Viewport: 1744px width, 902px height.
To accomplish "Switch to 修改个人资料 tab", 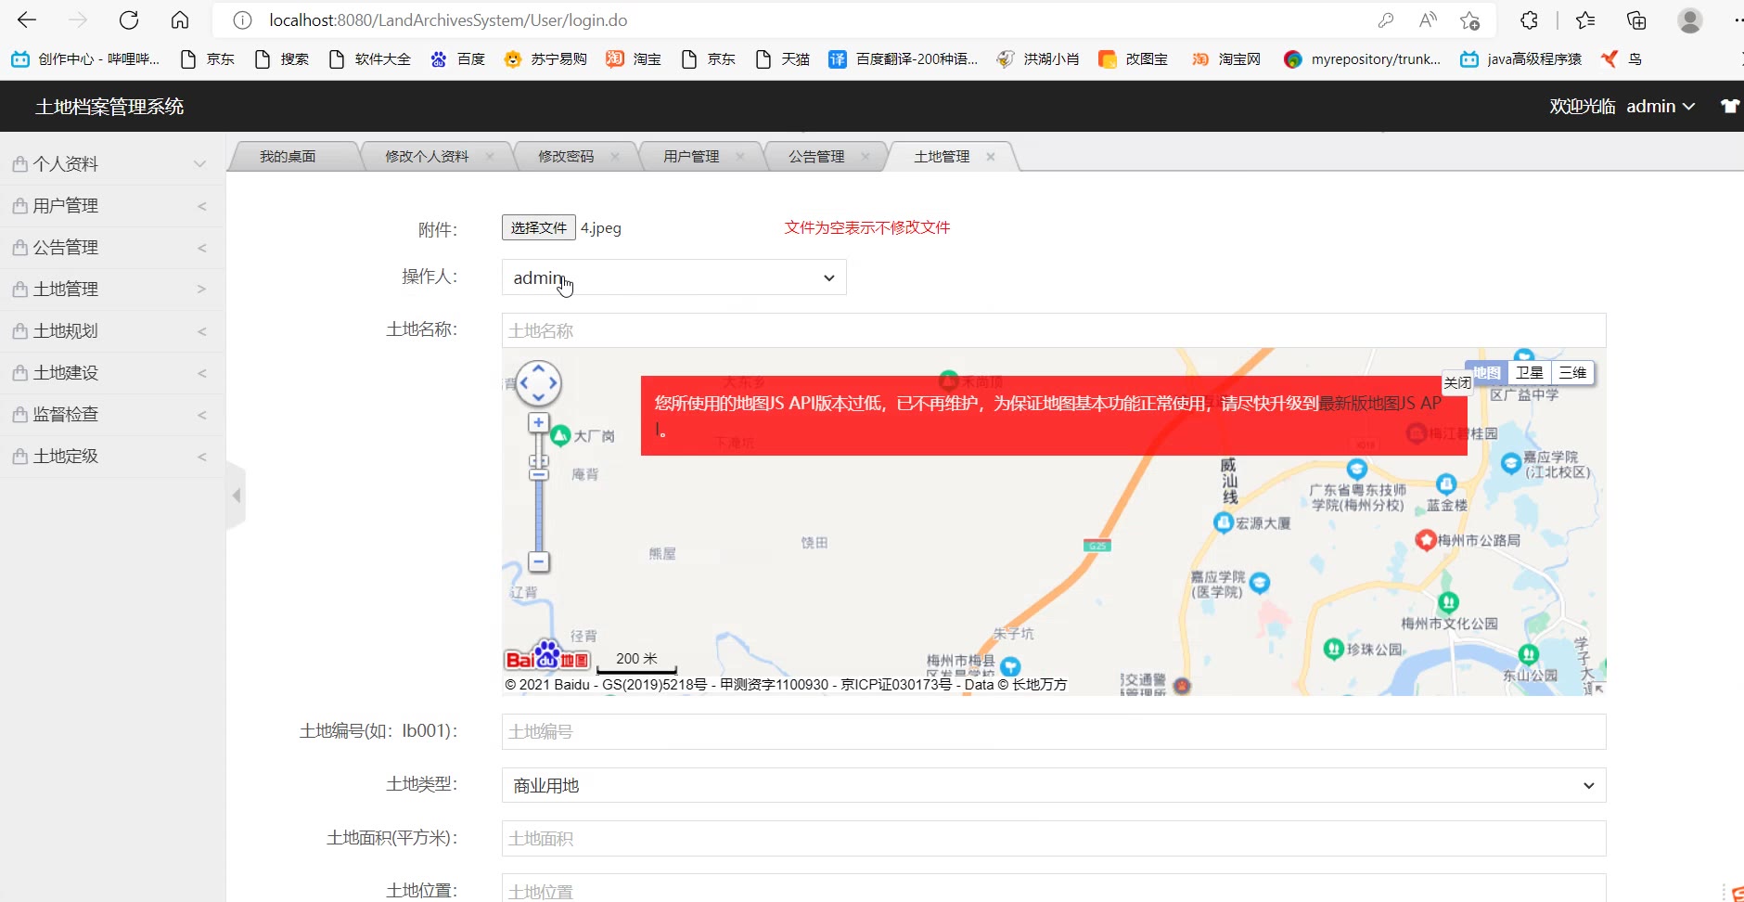I will point(427,157).
